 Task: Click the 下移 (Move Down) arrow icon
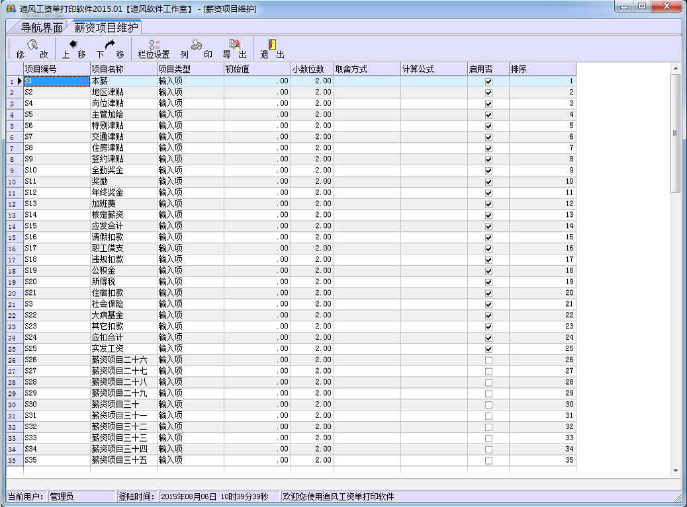110,45
